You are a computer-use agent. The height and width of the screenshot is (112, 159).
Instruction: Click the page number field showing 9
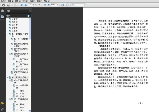30,5
